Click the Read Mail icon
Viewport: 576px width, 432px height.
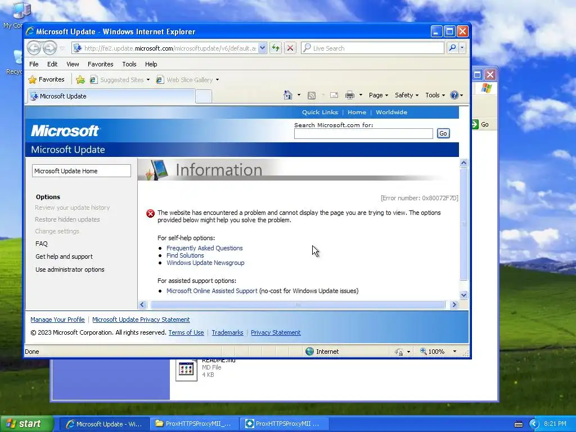click(334, 95)
